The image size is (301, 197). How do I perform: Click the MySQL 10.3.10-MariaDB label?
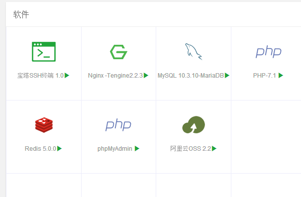tap(191, 76)
